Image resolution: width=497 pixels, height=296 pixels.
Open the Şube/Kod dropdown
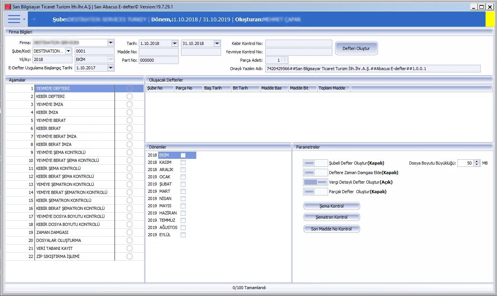click(x=68, y=51)
